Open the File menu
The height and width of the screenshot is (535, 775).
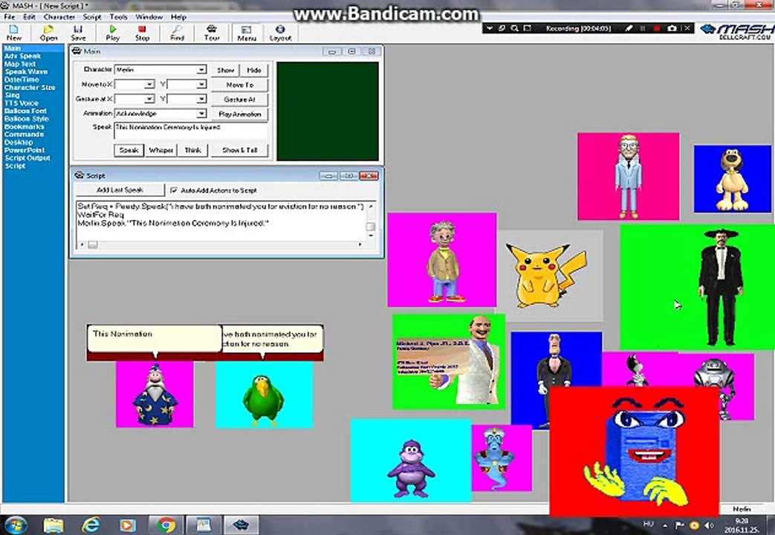(10, 17)
